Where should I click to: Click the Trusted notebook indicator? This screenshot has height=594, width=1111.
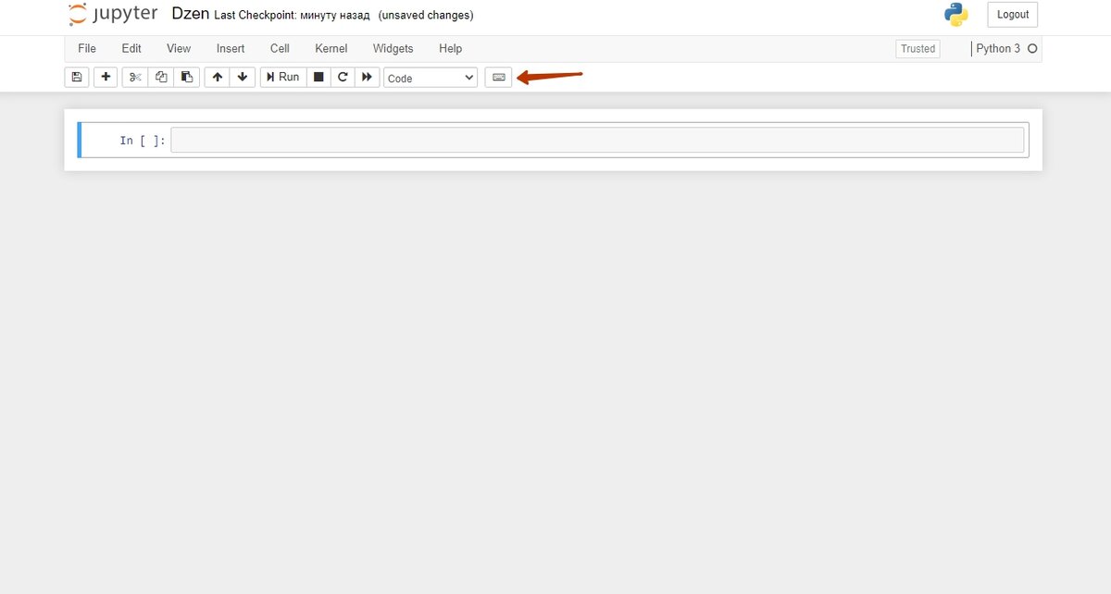coord(918,49)
